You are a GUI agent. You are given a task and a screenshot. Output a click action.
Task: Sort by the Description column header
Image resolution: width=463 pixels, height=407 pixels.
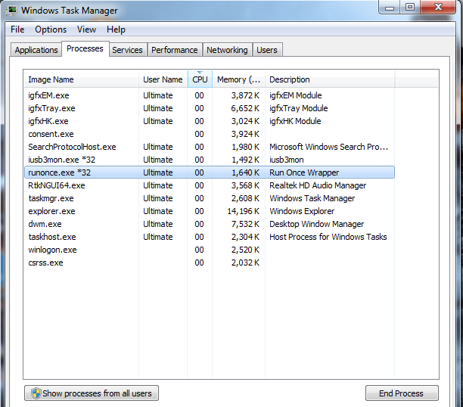point(330,79)
